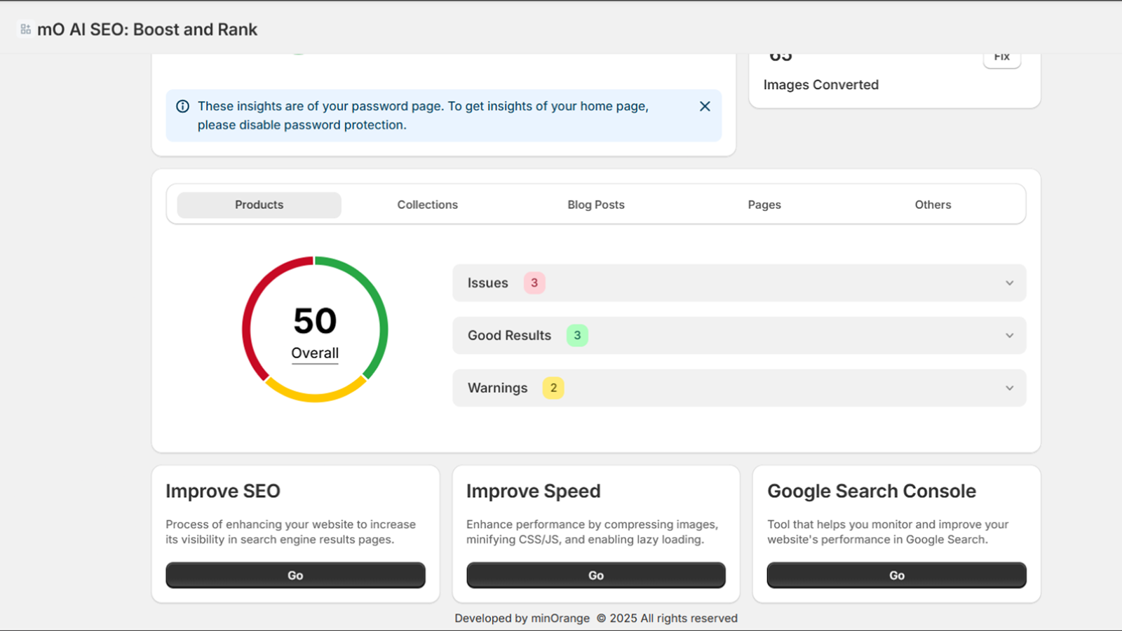Click the Fix button for Images Converted
This screenshot has height=631, width=1122.
pyautogui.click(x=1001, y=57)
